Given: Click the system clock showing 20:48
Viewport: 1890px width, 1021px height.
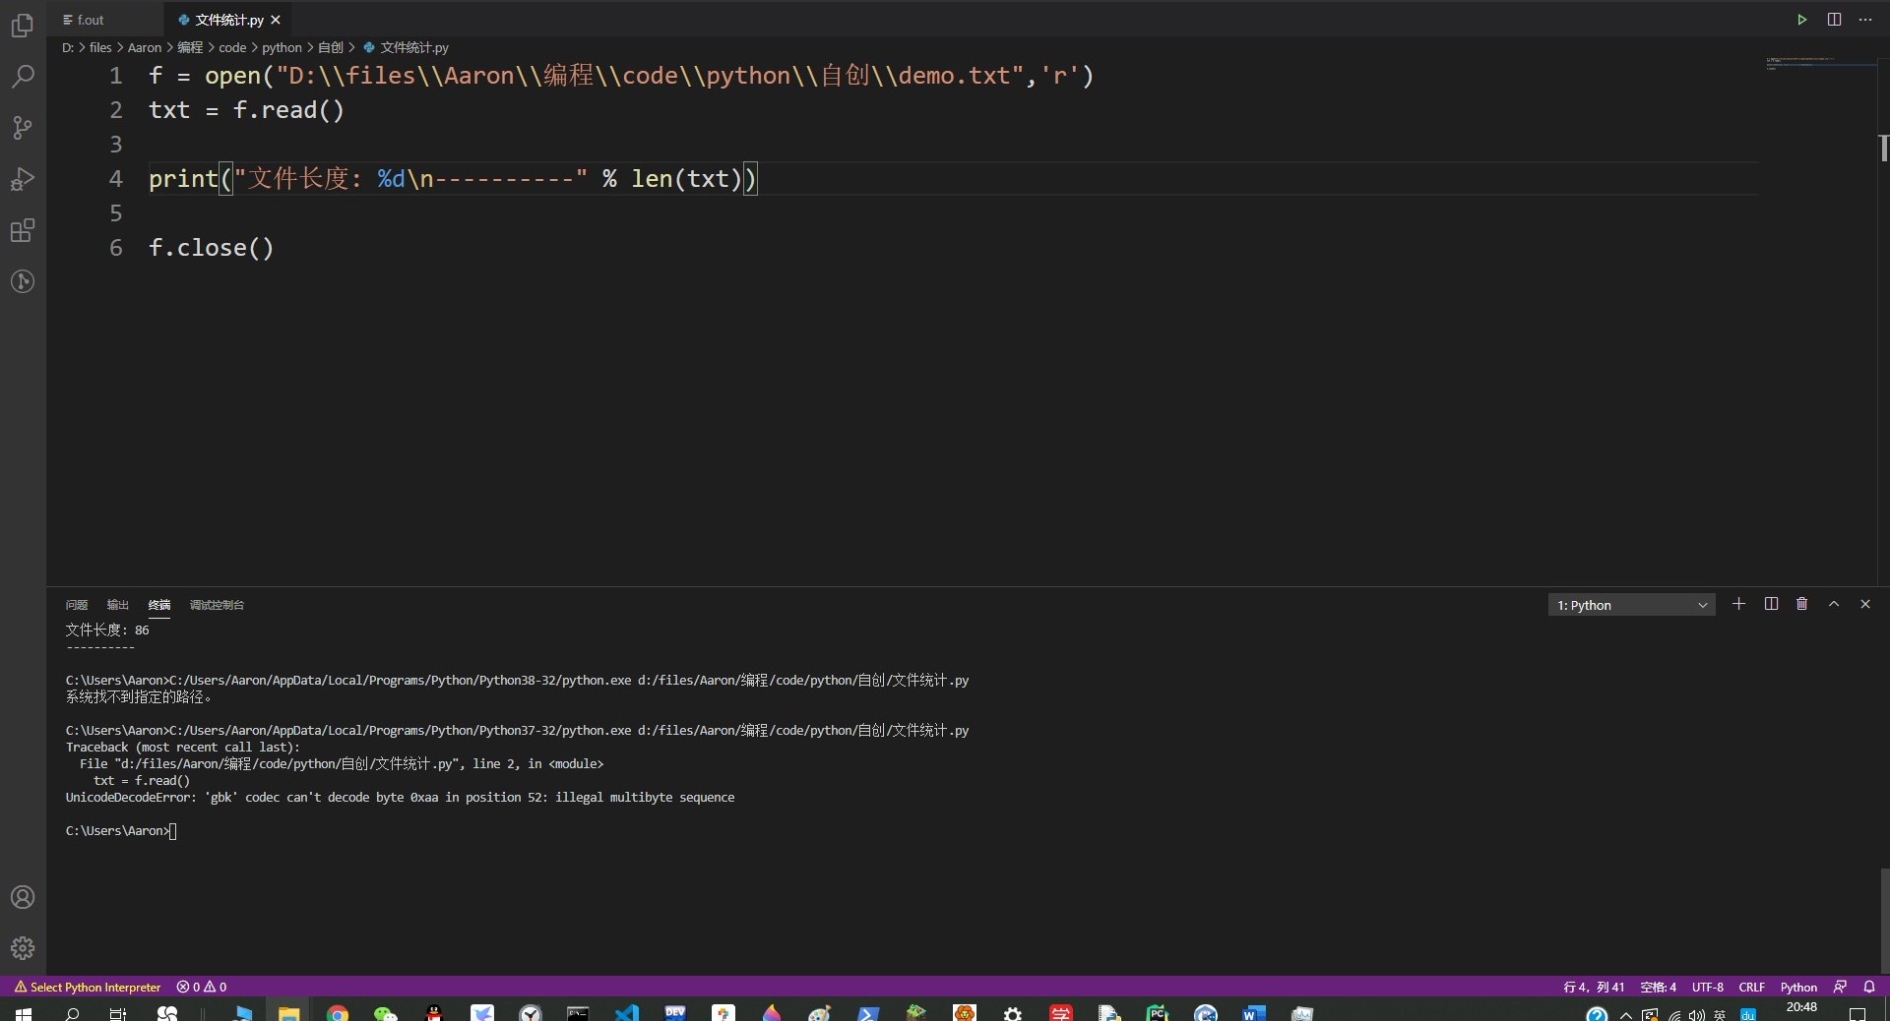Looking at the screenshot, I should (x=1801, y=1009).
